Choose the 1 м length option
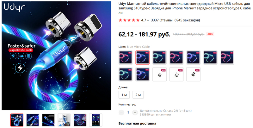This screenshot has height=128, width=253. 124,95
